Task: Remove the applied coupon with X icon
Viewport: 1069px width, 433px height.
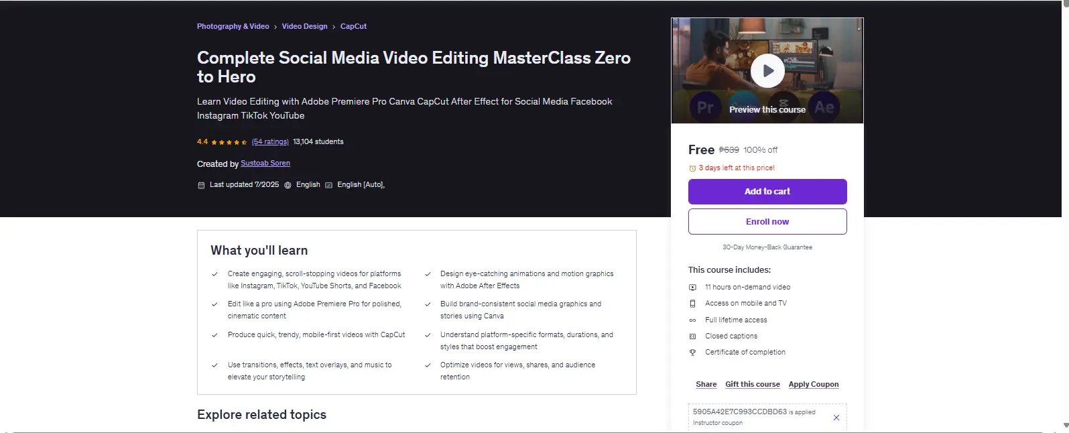Action: [836, 418]
